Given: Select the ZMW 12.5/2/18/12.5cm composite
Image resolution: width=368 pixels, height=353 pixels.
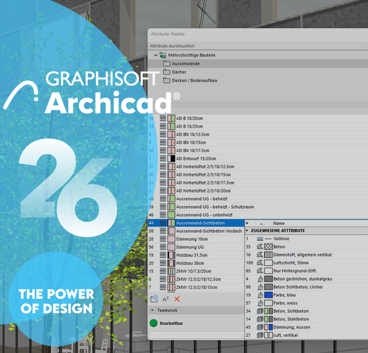Looking at the screenshot, I should pyautogui.click(x=196, y=279).
